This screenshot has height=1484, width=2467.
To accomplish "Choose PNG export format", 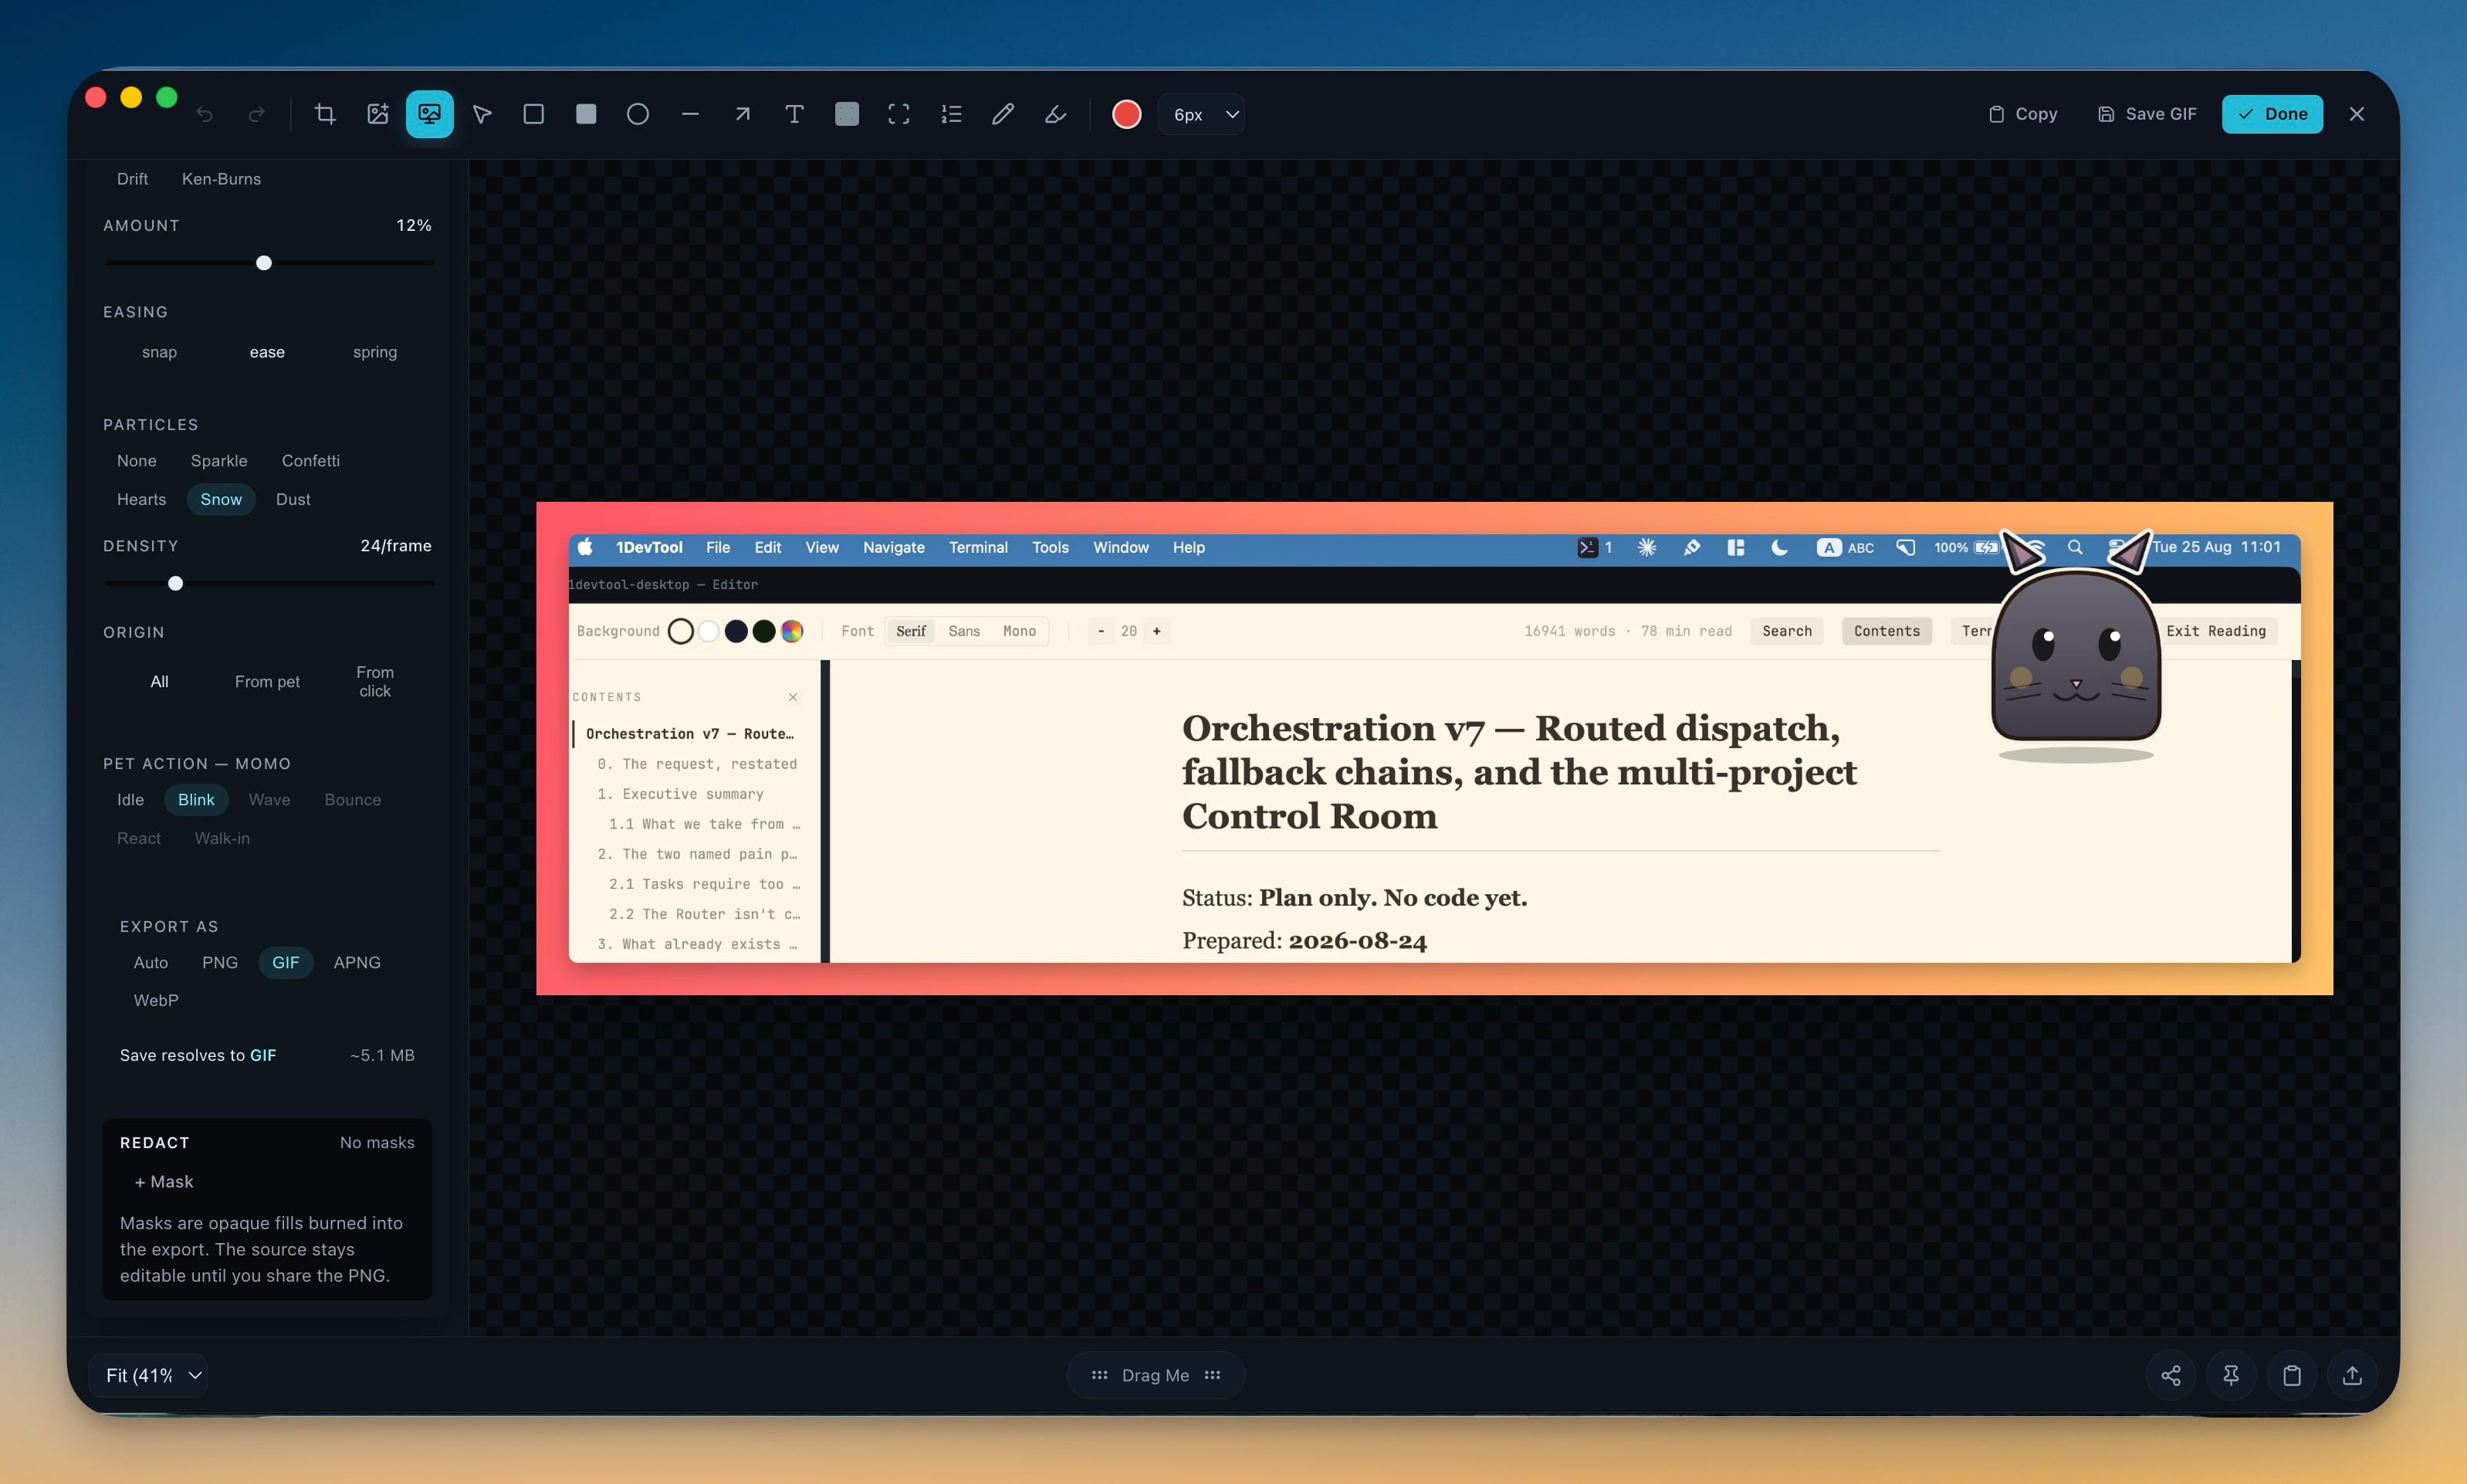I will coord(220,962).
